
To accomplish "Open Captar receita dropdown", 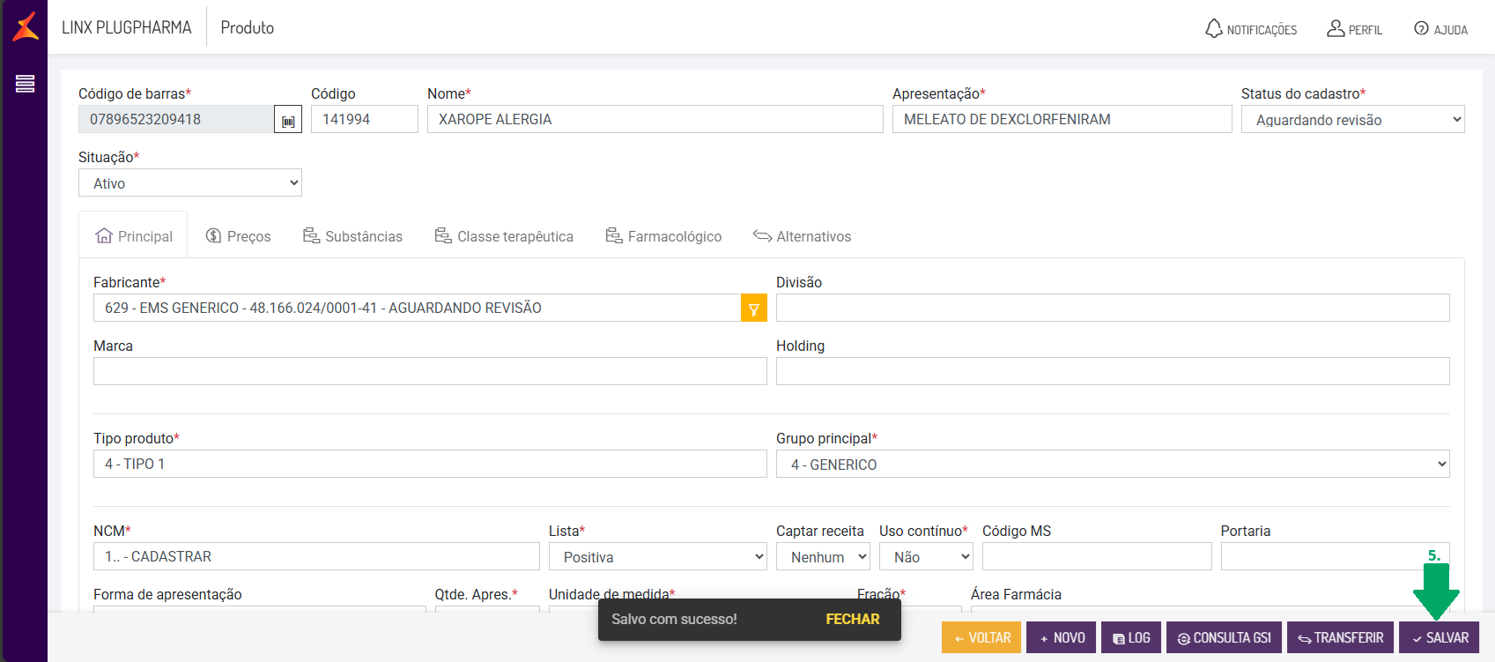I will 823,557.
